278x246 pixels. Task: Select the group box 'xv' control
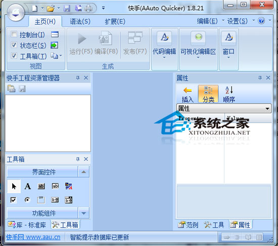click(41, 200)
